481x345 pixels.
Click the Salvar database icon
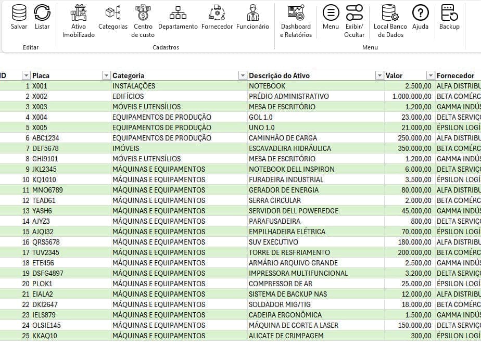point(19,13)
